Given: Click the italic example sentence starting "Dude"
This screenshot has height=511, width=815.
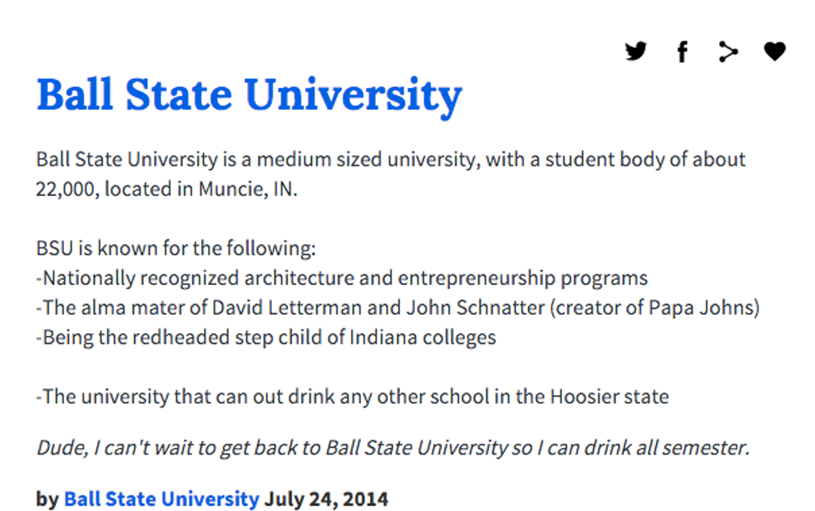Looking at the screenshot, I should pos(393,448).
